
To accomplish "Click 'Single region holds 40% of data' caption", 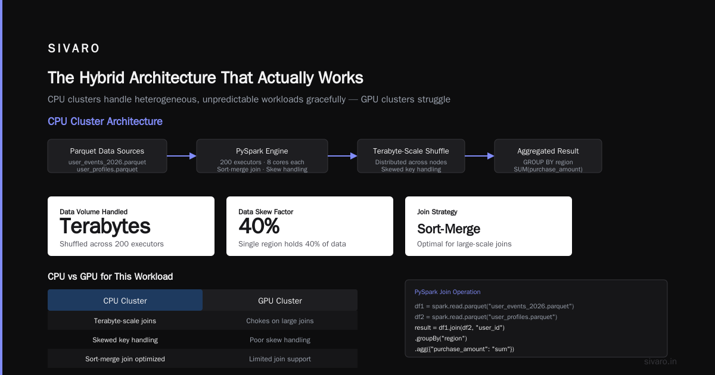I will pyautogui.click(x=292, y=244).
